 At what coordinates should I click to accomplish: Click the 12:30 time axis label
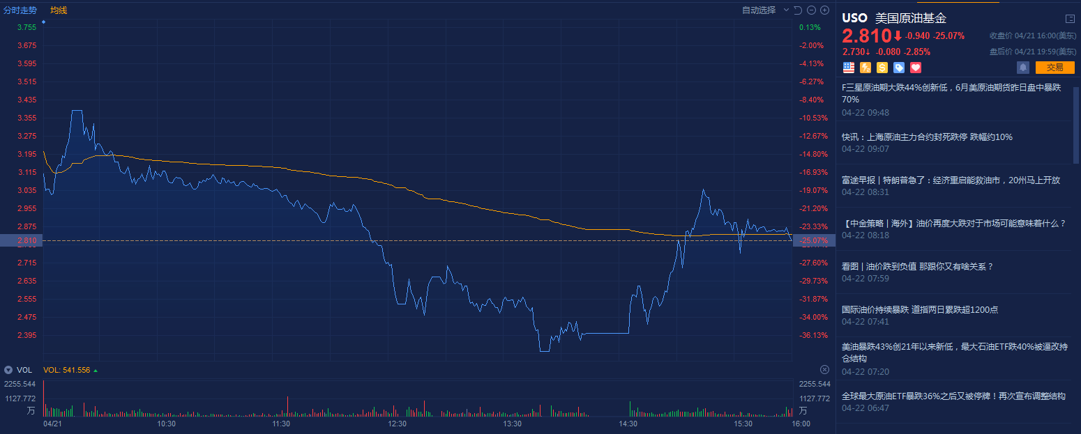(x=397, y=424)
